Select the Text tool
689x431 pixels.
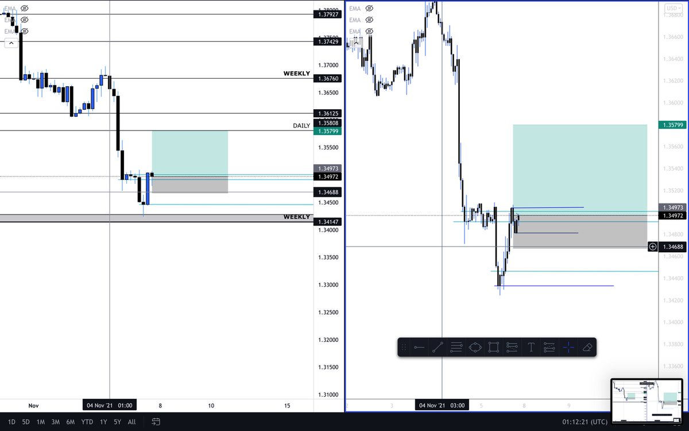pos(531,347)
